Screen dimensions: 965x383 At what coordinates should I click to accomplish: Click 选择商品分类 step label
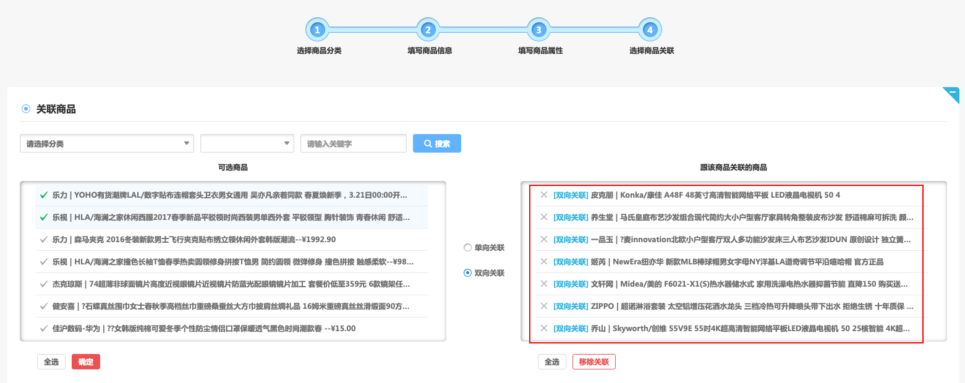[319, 51]
